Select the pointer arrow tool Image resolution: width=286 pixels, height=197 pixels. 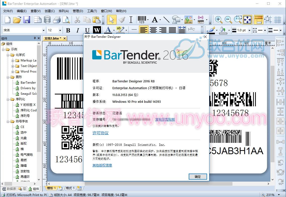(112, 20)
